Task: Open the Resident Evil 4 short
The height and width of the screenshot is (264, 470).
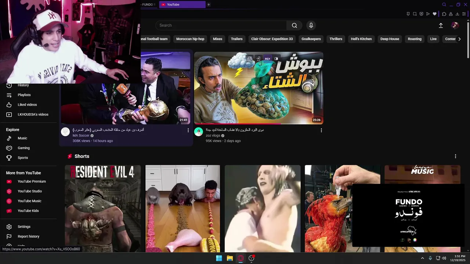Action: [x=103, y=209]
